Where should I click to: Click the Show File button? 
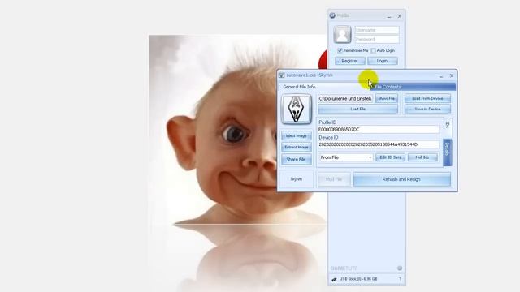387,98
